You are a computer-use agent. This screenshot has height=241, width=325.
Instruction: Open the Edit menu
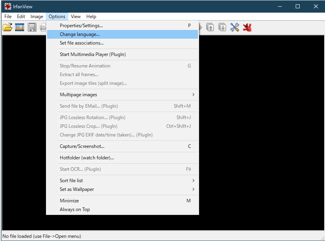[21, 17]
